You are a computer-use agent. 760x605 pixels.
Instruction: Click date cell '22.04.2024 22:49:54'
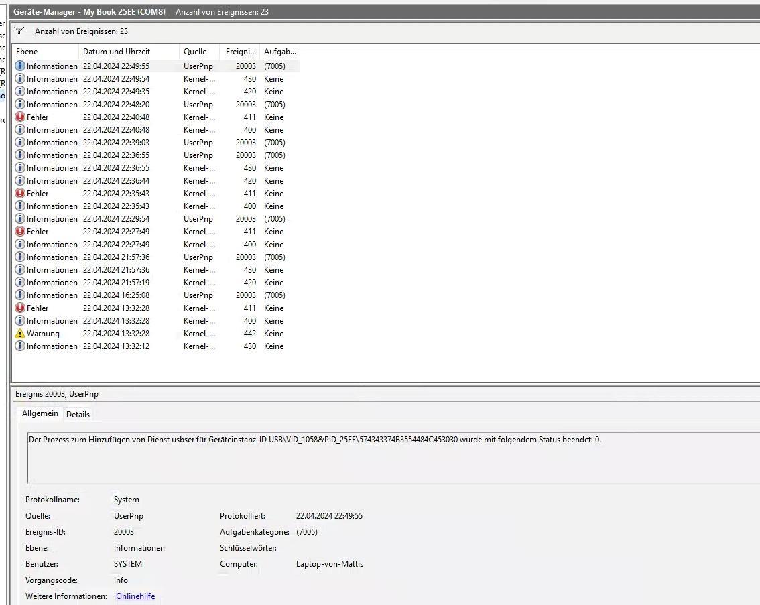tap(117, 79)
